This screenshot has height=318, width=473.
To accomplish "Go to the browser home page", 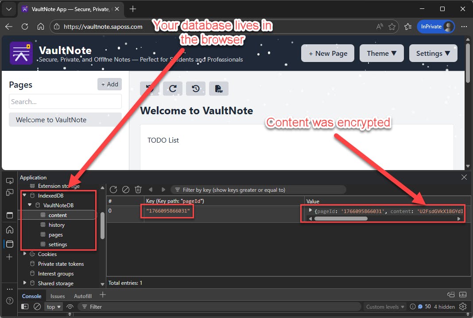I will (41, 27).
